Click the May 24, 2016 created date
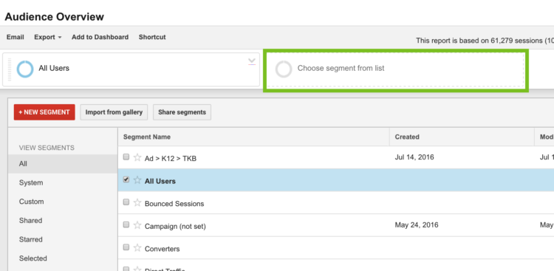The height and width of the screenshot is (271, 554). [417, 224]
